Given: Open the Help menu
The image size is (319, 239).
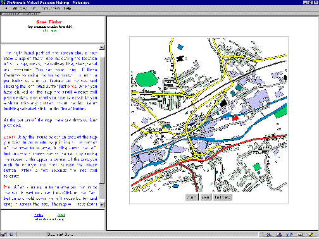Looking at the screenshot, I should coord(68,8).
